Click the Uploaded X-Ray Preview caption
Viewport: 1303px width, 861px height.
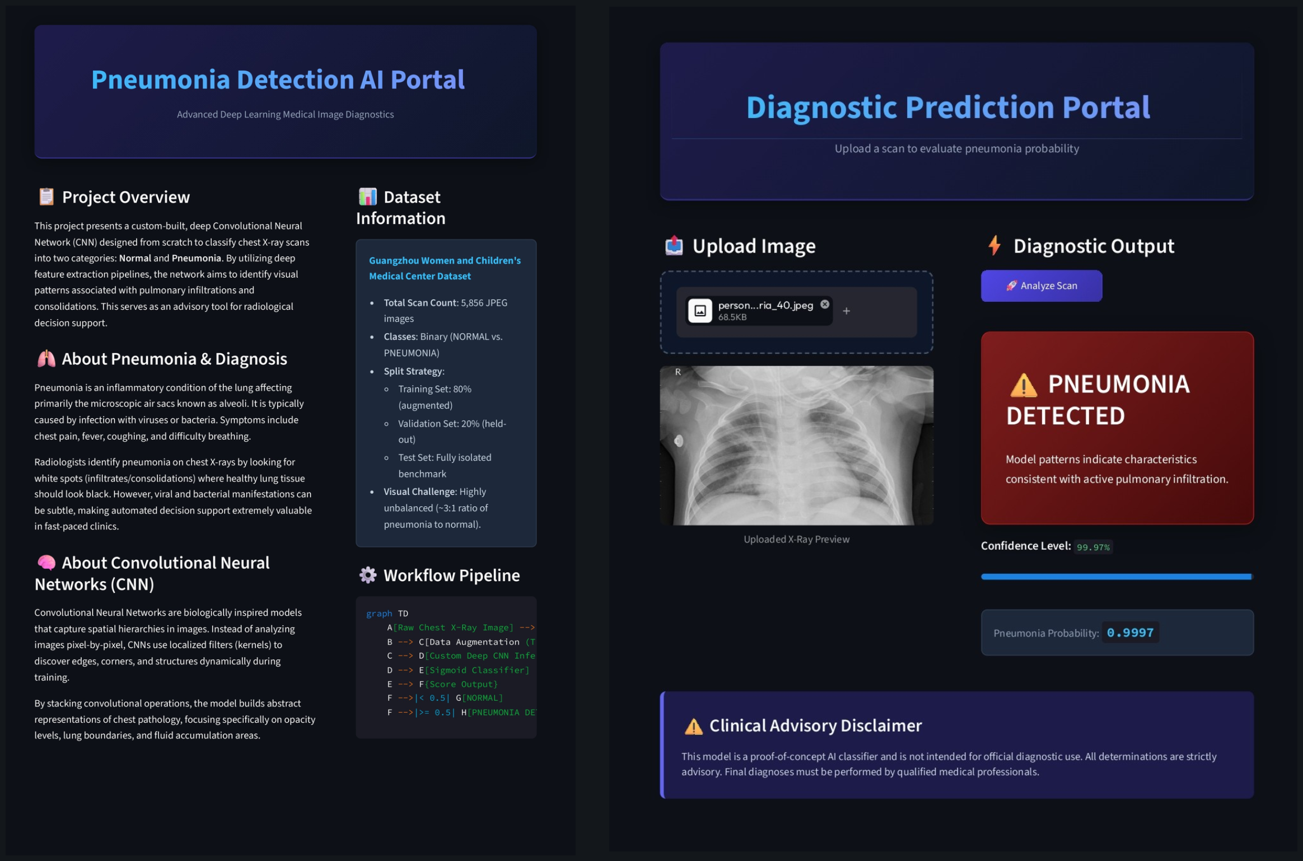pos(796,539)
